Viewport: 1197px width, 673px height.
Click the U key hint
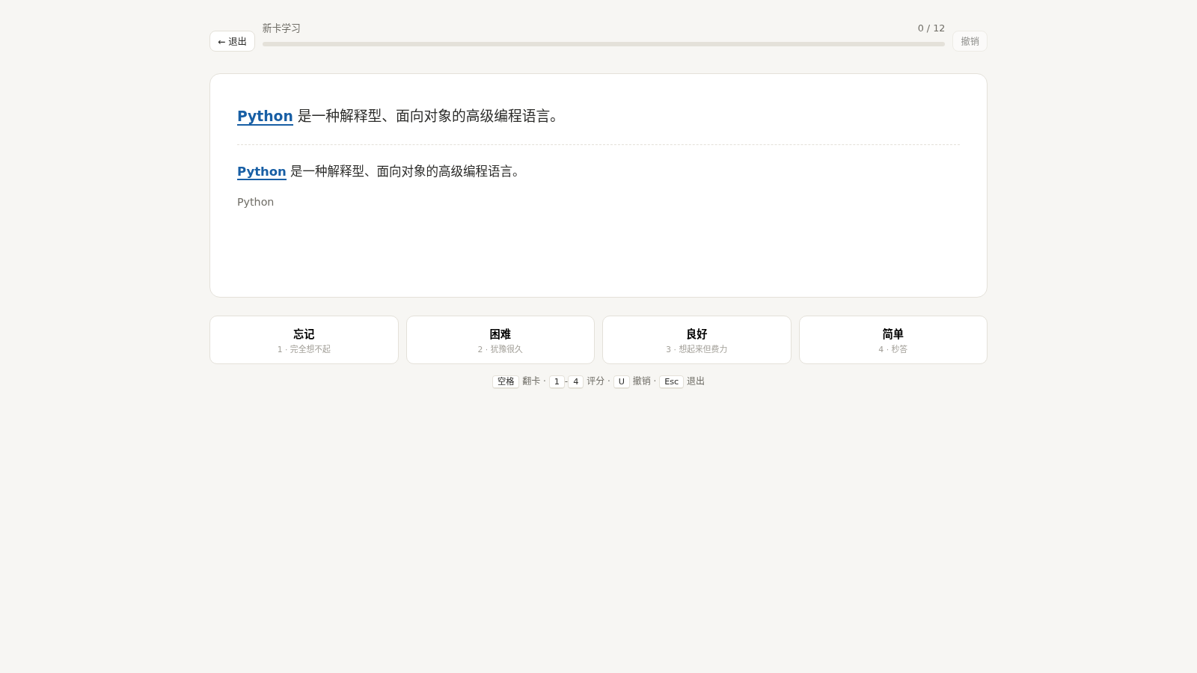tap(621, 381)
